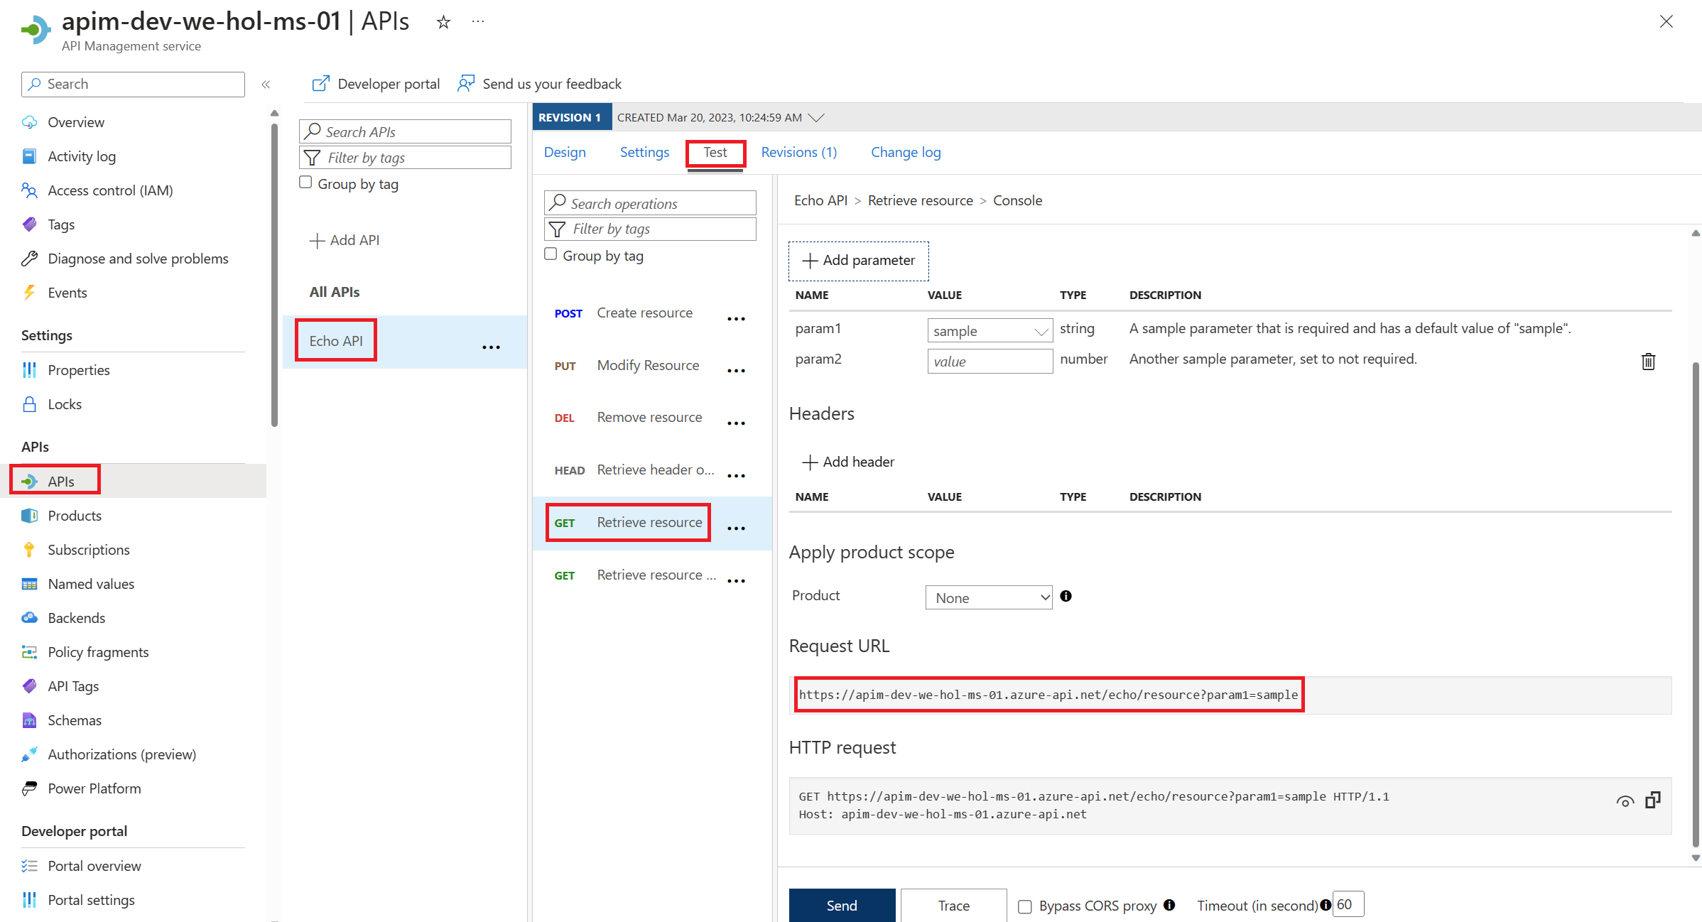
Task: Click the Schemas icon
Action: [29, 720]
